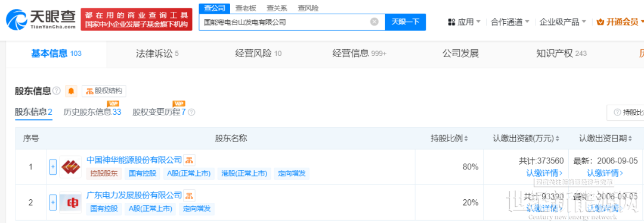Expand row 2 plus button

click(x=52, y=202)
